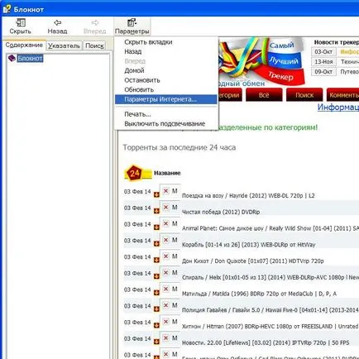
Task: Select Выключить подсвечивание menu item
Action: (x=166, y=124)
